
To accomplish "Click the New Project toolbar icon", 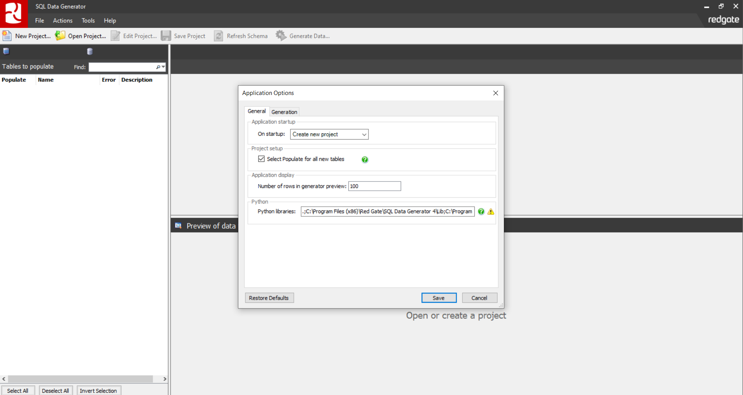I will click(7, 36).
